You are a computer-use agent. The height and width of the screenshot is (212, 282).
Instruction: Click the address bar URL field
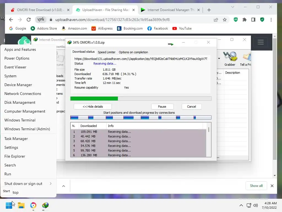(112, 20)
